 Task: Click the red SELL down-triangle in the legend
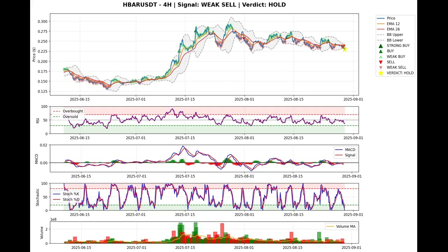(381, 62)
